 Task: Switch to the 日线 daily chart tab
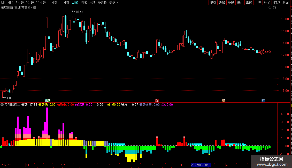tap(75, 2)
